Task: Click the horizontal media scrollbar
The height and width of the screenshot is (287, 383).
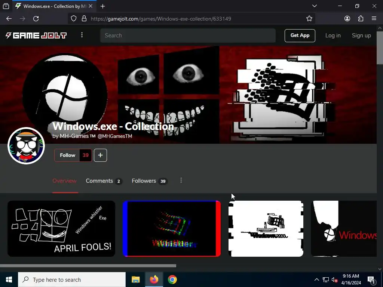Action: pyautogui.click(x=88, y=266)
